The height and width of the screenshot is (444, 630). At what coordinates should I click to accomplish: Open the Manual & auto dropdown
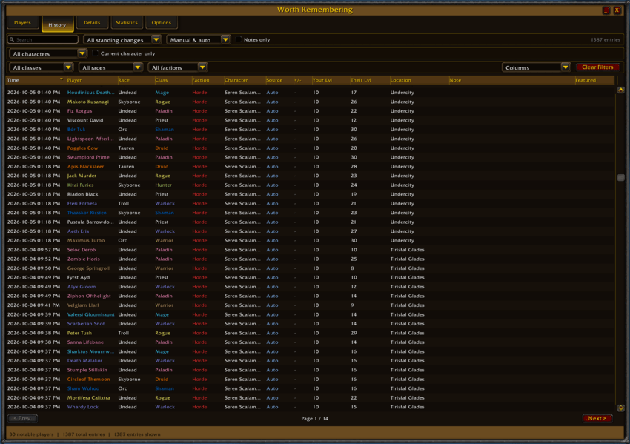(199, 40)
